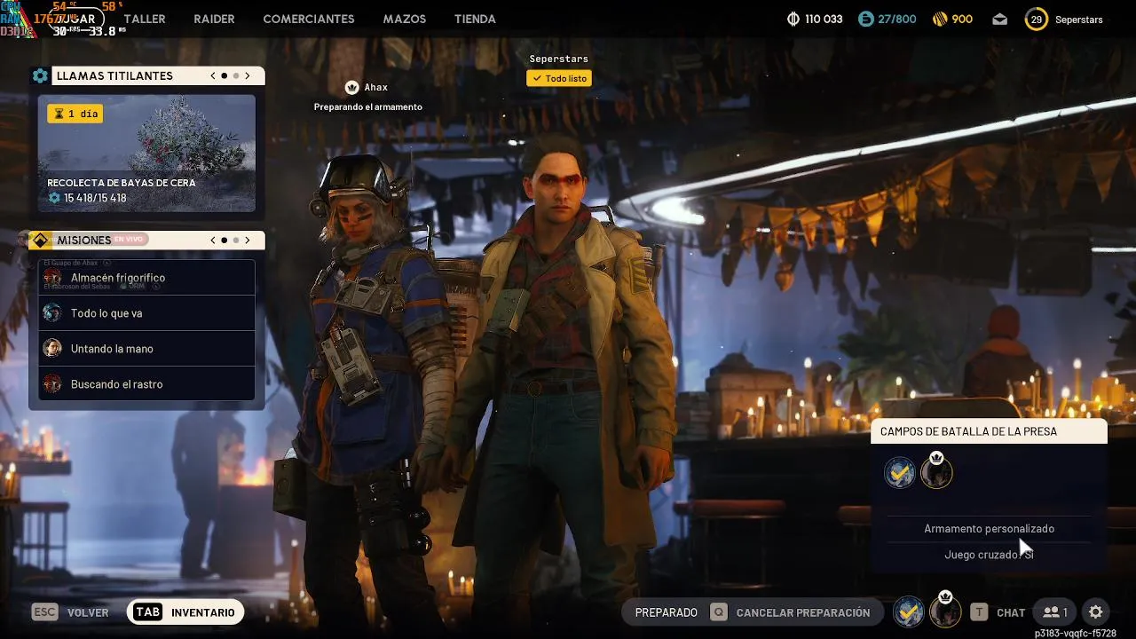Open the Taller menu tab
The image size is (1136, 639).
(145, 19)
